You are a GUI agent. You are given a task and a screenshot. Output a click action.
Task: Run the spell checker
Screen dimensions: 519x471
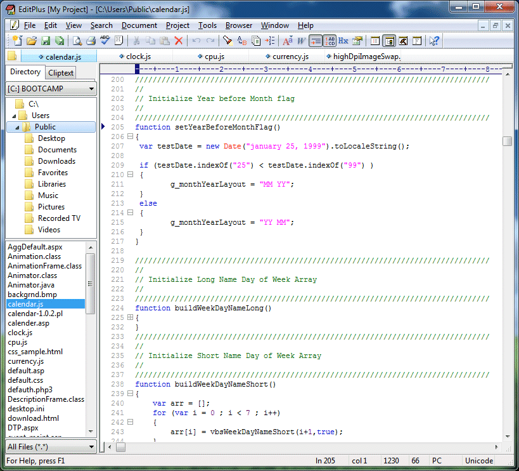pyautogui.click(x=105, y=41)
